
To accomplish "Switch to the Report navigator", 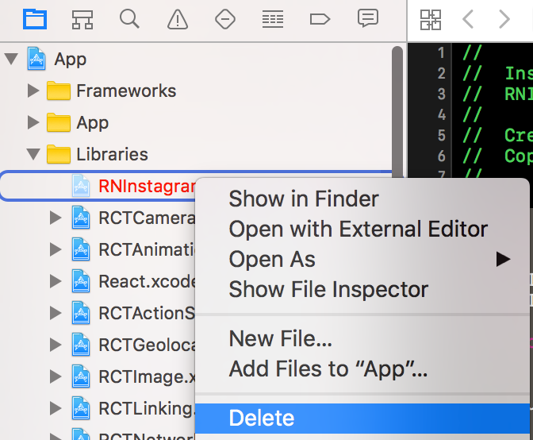I will (367, 18).
